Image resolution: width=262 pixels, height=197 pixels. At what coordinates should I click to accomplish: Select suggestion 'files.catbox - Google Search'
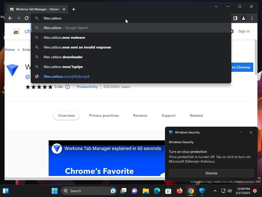click(x=131, y=28)
